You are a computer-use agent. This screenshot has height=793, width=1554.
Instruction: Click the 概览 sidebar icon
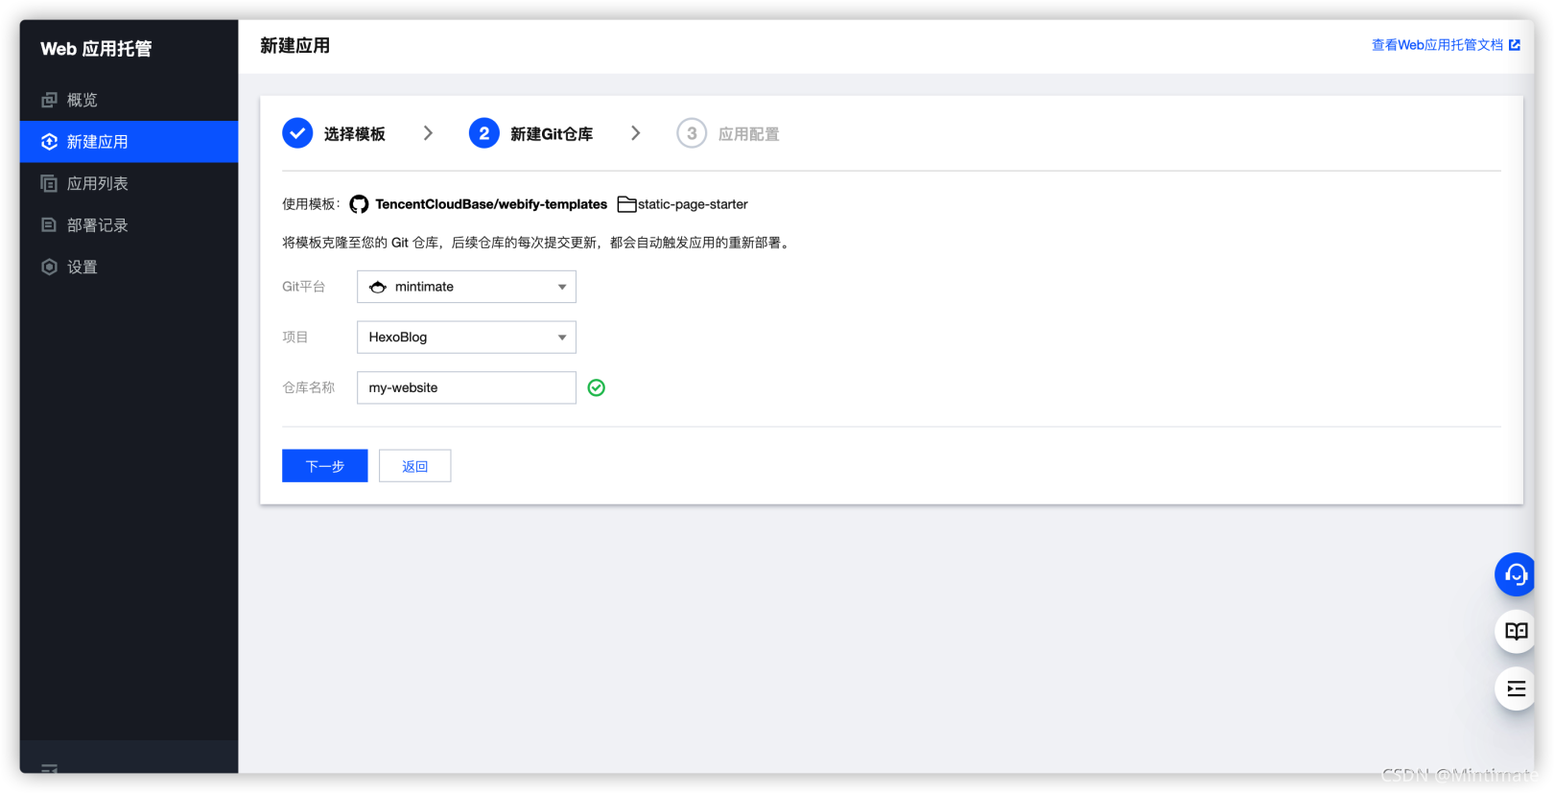tap(49, 100)
